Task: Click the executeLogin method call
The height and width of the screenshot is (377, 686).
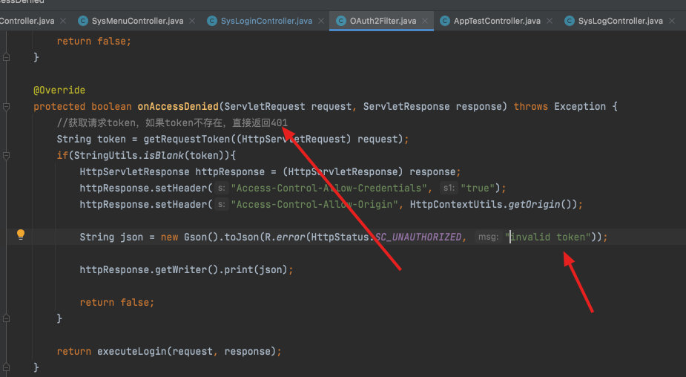Action: [132, 352]
